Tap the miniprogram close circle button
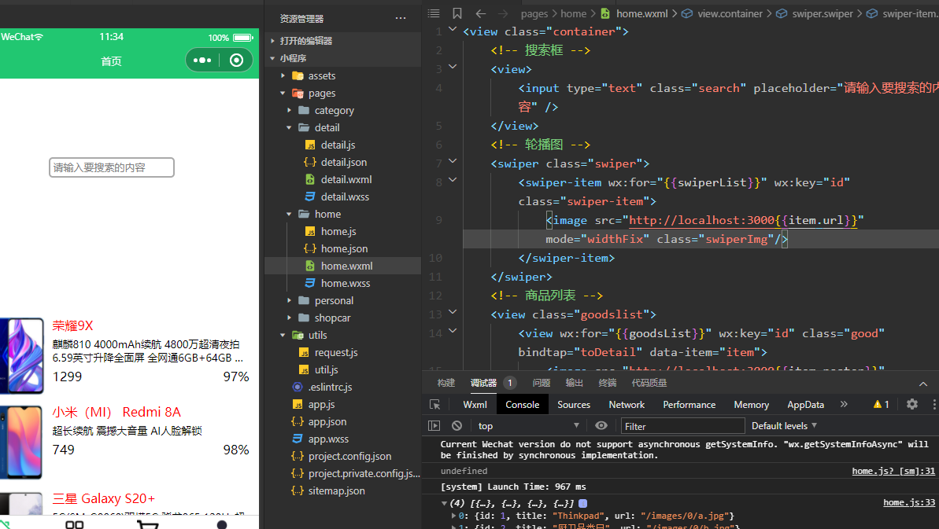This screenshot has height=529, width=939. [x=237, y=61]
